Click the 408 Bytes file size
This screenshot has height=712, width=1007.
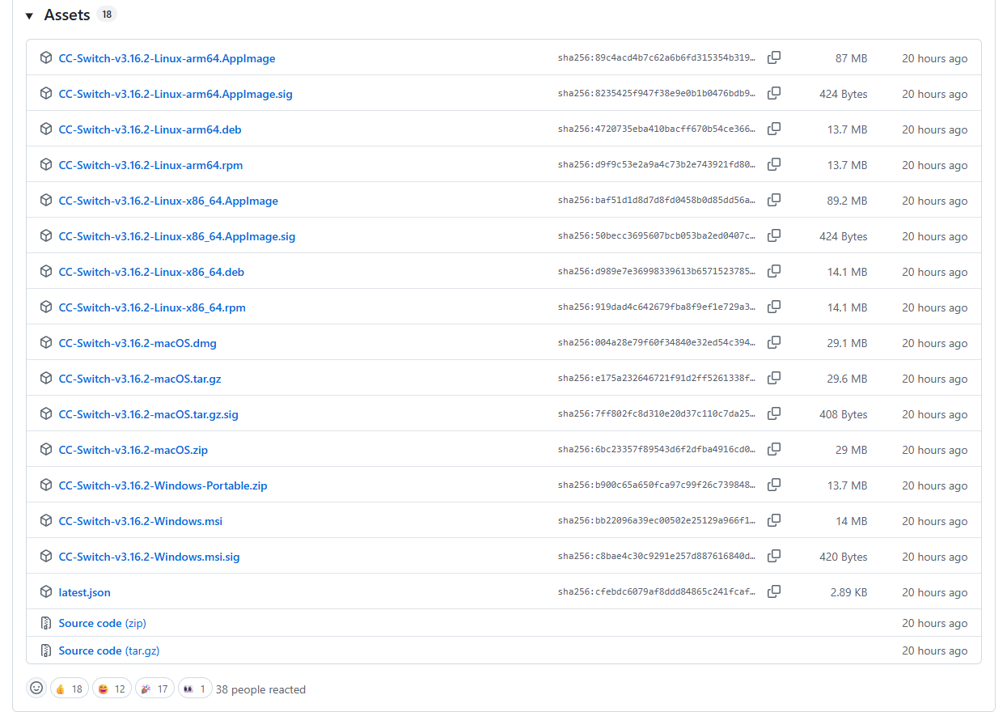click(x=844, y=414)
